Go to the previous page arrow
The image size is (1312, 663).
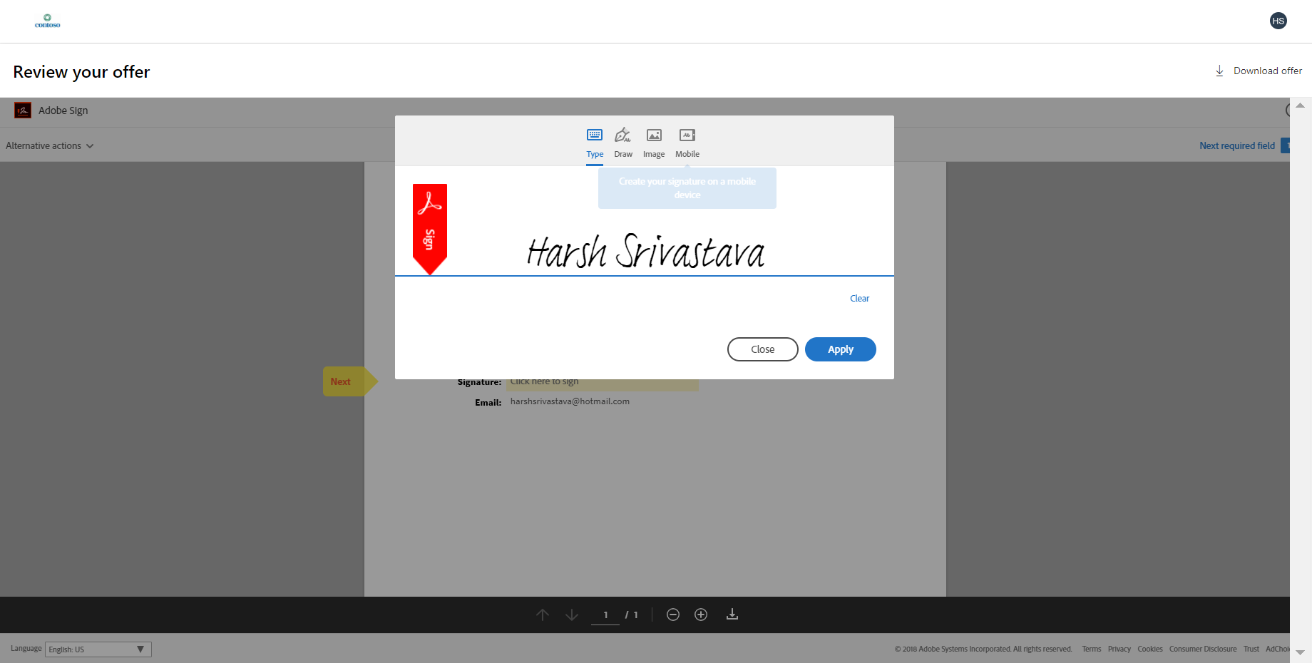tap(542, 614)
